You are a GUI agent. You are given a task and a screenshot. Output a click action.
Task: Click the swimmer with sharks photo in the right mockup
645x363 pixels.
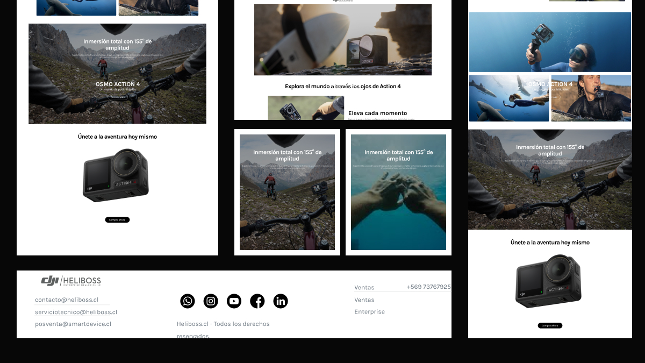pos(509,98)
